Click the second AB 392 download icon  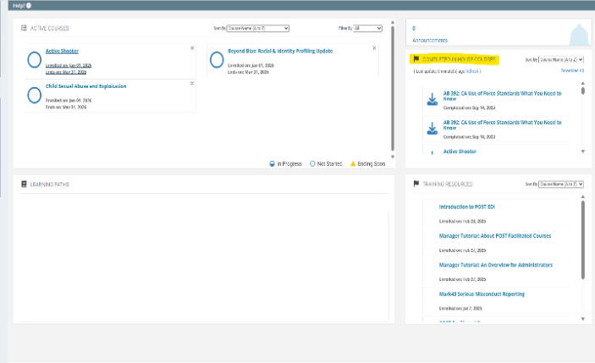[432, 128]
